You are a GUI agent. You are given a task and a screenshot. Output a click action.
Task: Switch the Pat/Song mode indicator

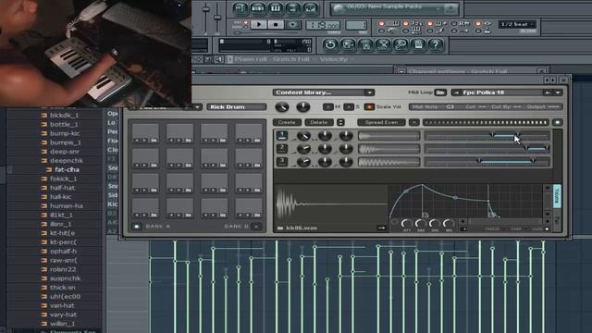coord(246,25)
